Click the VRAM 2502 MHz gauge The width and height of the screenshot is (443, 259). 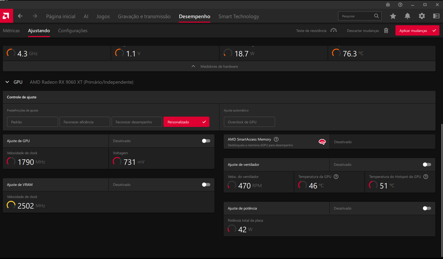[x=11, y=205]
